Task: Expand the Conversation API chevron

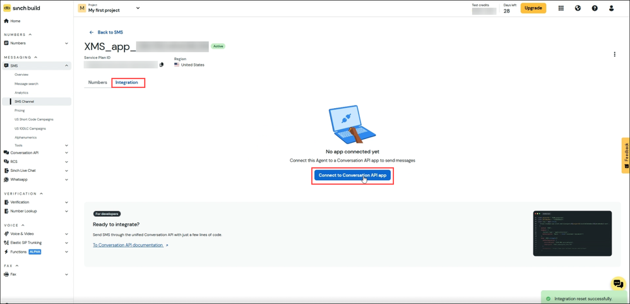Action: [67, 153]
